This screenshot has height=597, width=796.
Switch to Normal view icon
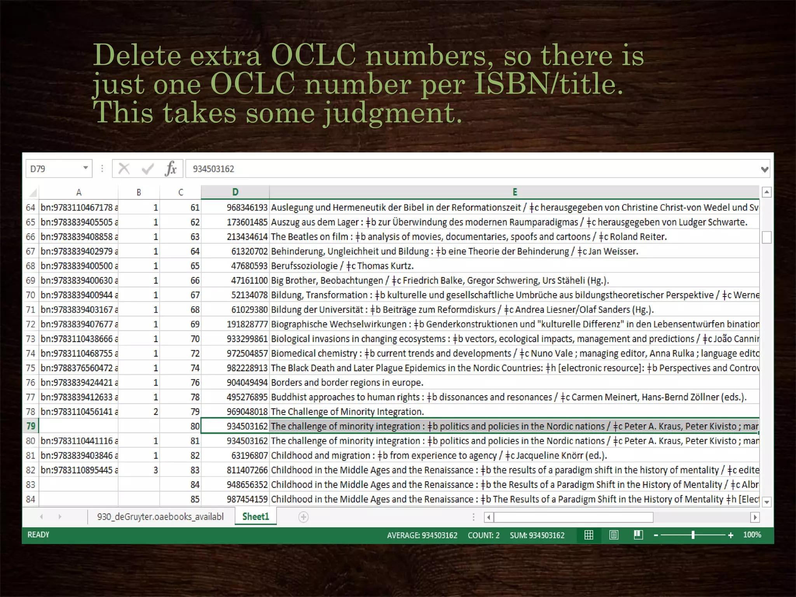point(589,535)
